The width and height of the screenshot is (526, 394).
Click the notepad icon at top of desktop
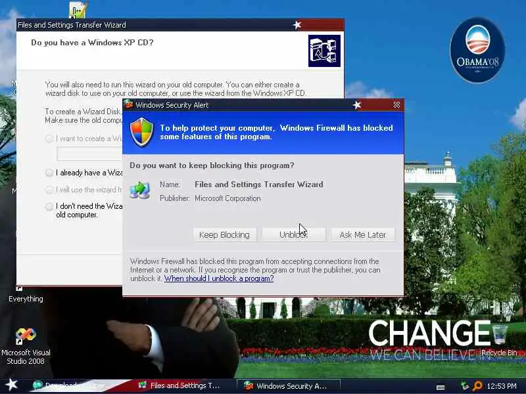click(78, 9)
